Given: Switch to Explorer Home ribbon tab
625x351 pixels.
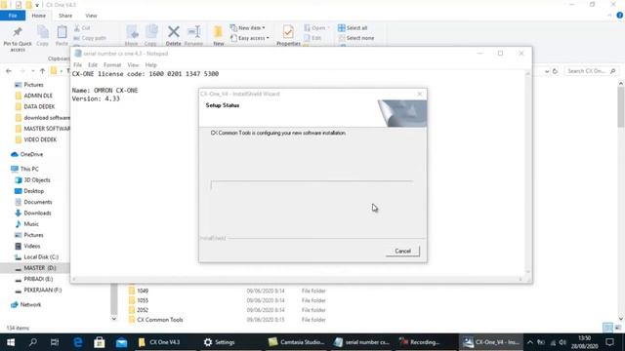Looking at the screenshot, I should (39, 16).
